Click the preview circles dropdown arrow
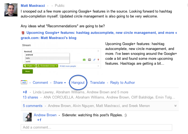 tap(98, 66)
